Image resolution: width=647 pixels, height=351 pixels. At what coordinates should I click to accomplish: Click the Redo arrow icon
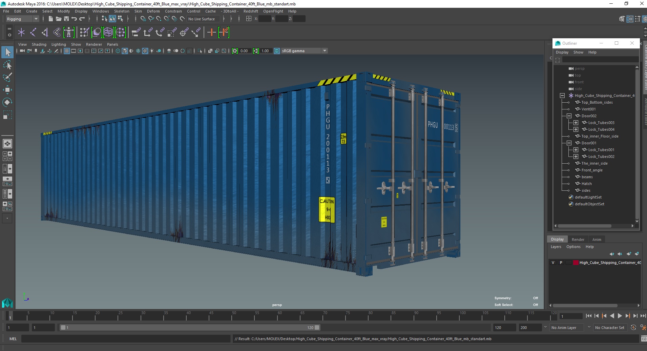point(82,19)
